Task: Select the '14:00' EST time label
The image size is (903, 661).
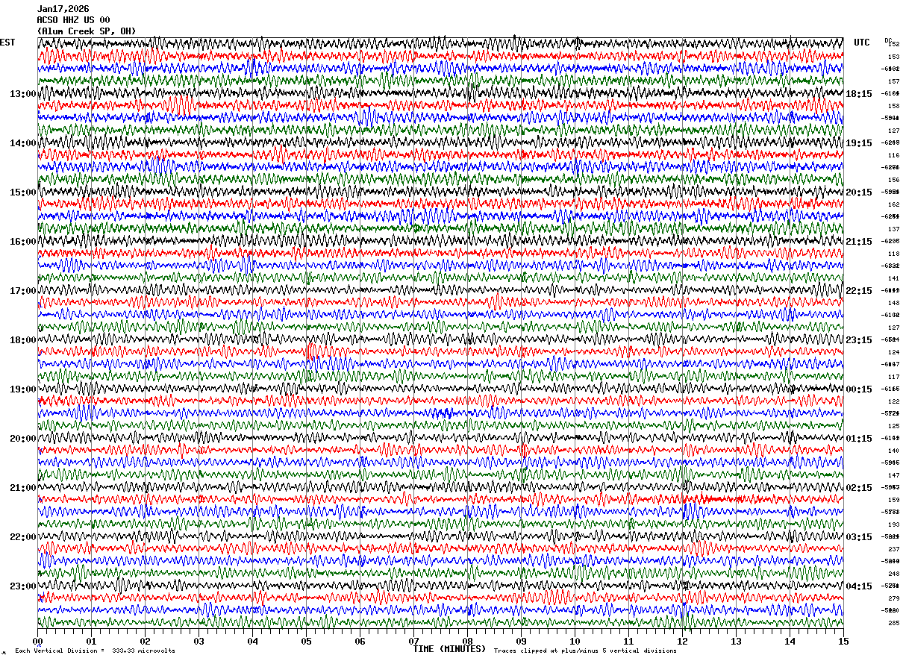Action: point(22,143)
